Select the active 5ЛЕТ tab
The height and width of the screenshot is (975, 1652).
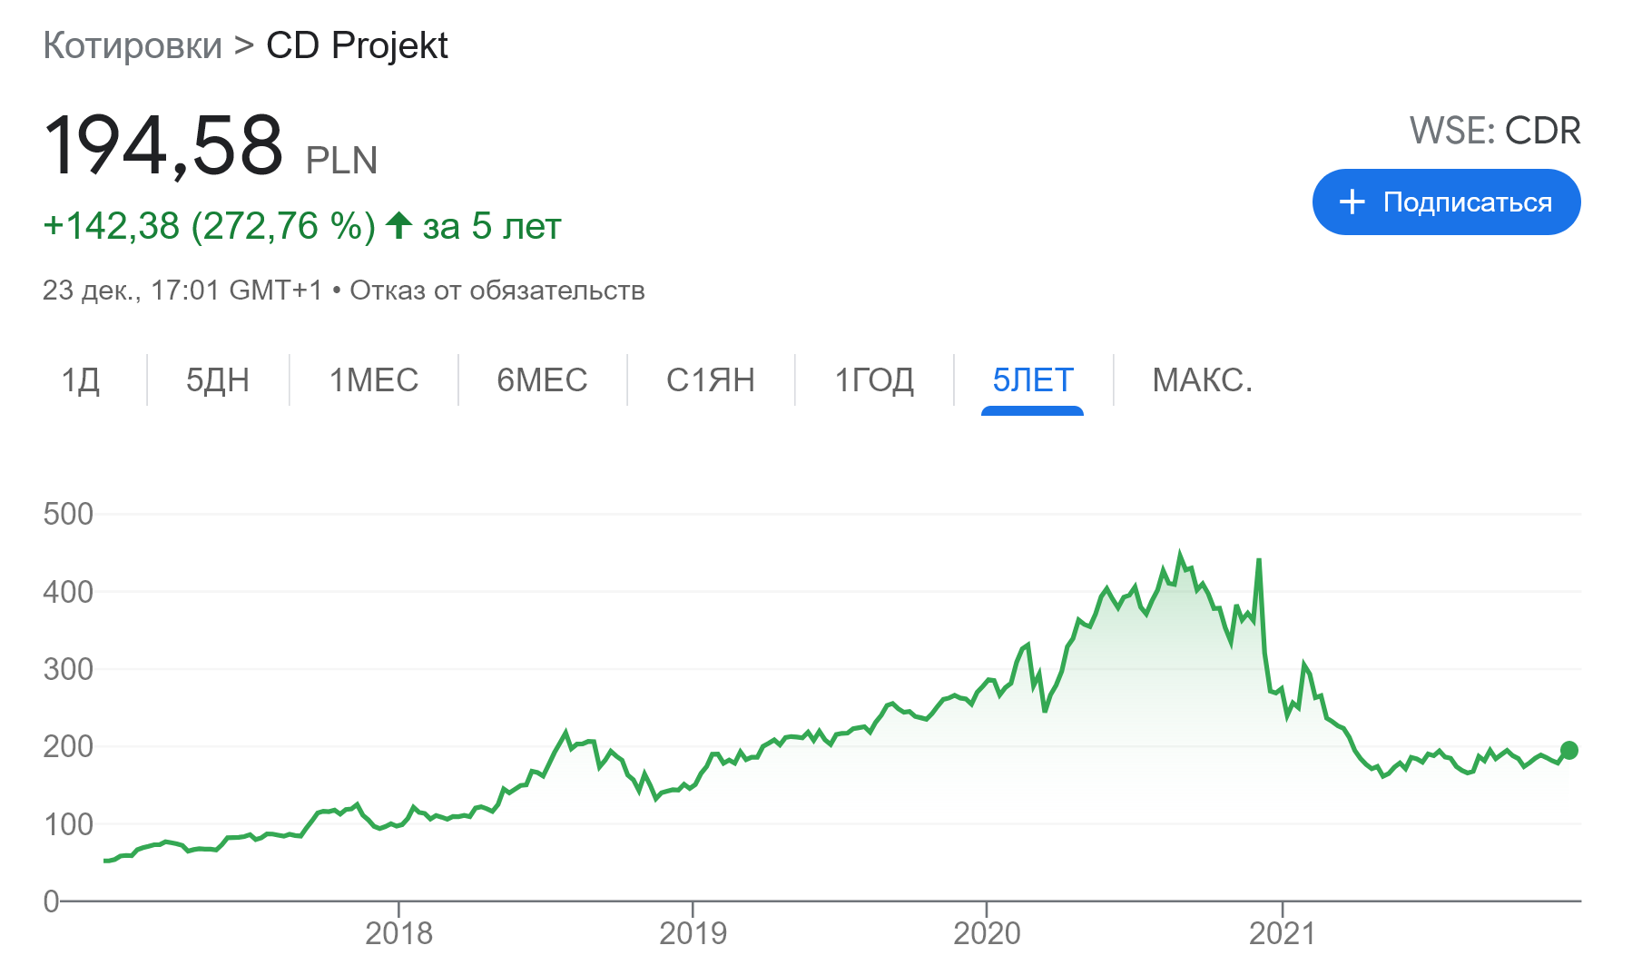[x=1033, y=379]
